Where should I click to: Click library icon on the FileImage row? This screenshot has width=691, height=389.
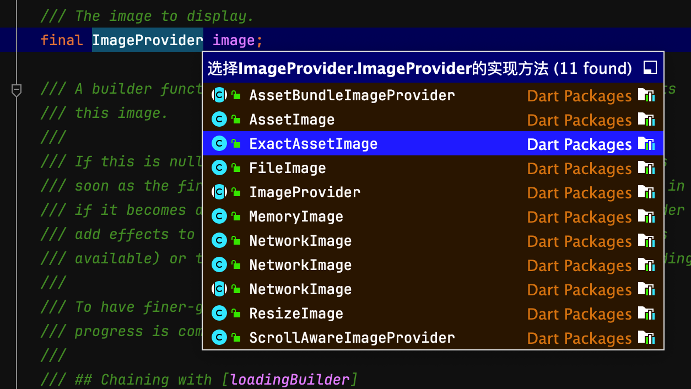646,168
